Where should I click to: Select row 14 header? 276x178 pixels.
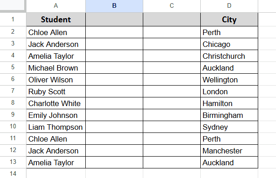click(x=13, y=173)
